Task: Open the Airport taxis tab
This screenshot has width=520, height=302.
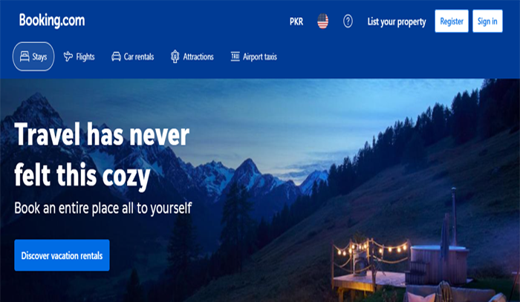Action: tap(254, 56)
